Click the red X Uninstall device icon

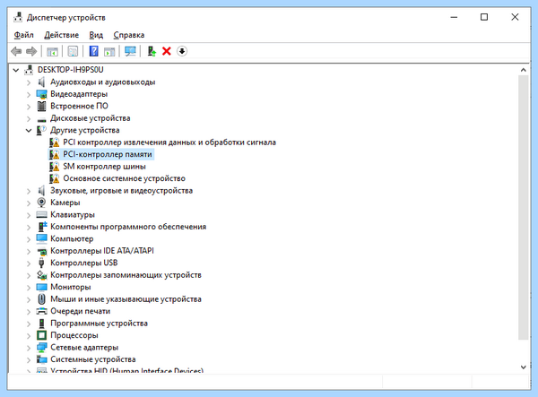pyautogui.click(x=167, y=51)
